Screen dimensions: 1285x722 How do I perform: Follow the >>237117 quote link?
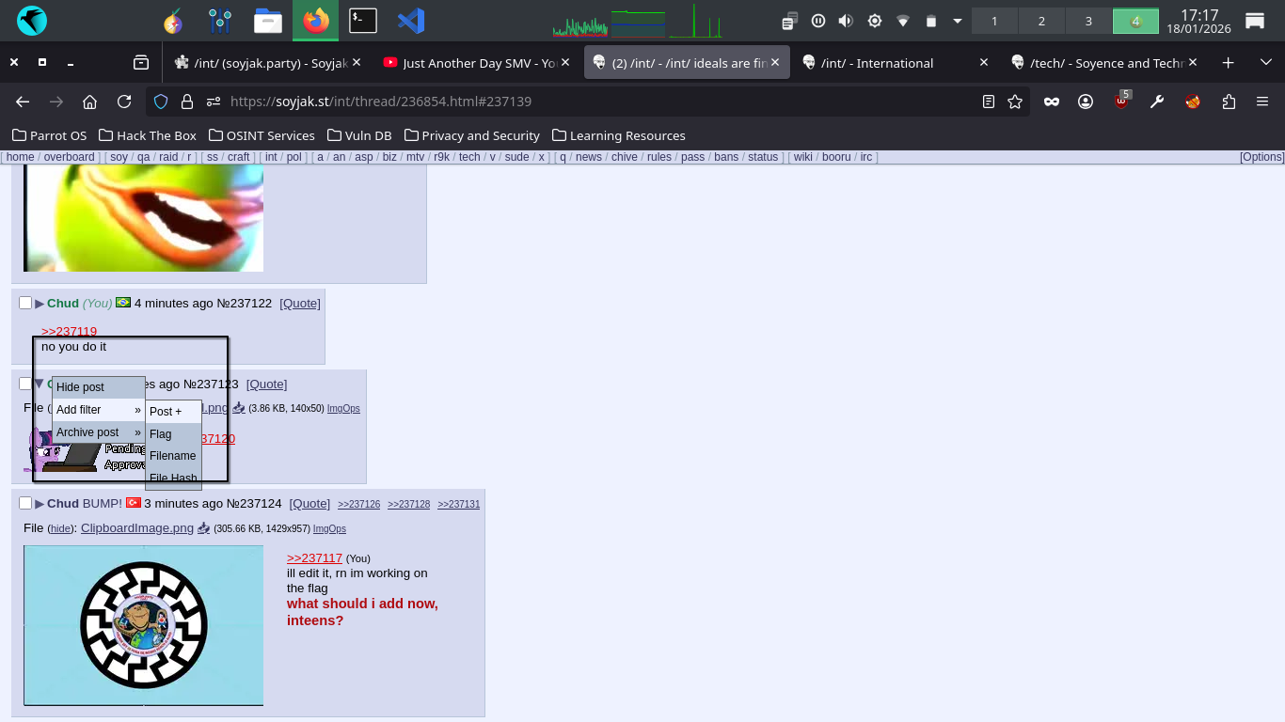pos(314,557)
